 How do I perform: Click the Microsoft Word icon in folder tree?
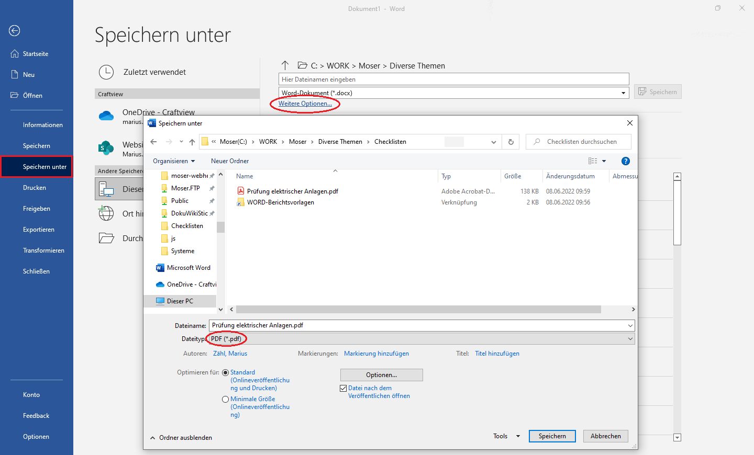[x=160, y=268]
